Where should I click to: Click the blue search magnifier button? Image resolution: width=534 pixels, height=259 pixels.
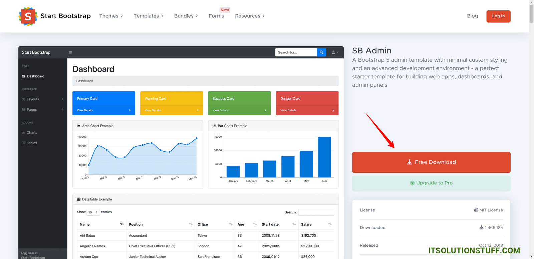tap(321, 52)
